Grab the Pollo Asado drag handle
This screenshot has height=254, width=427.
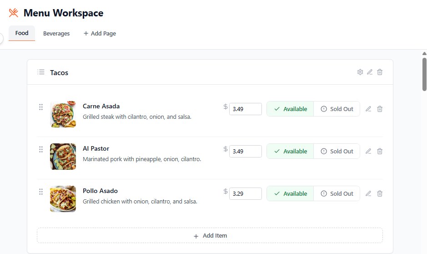tap(41, 192)
